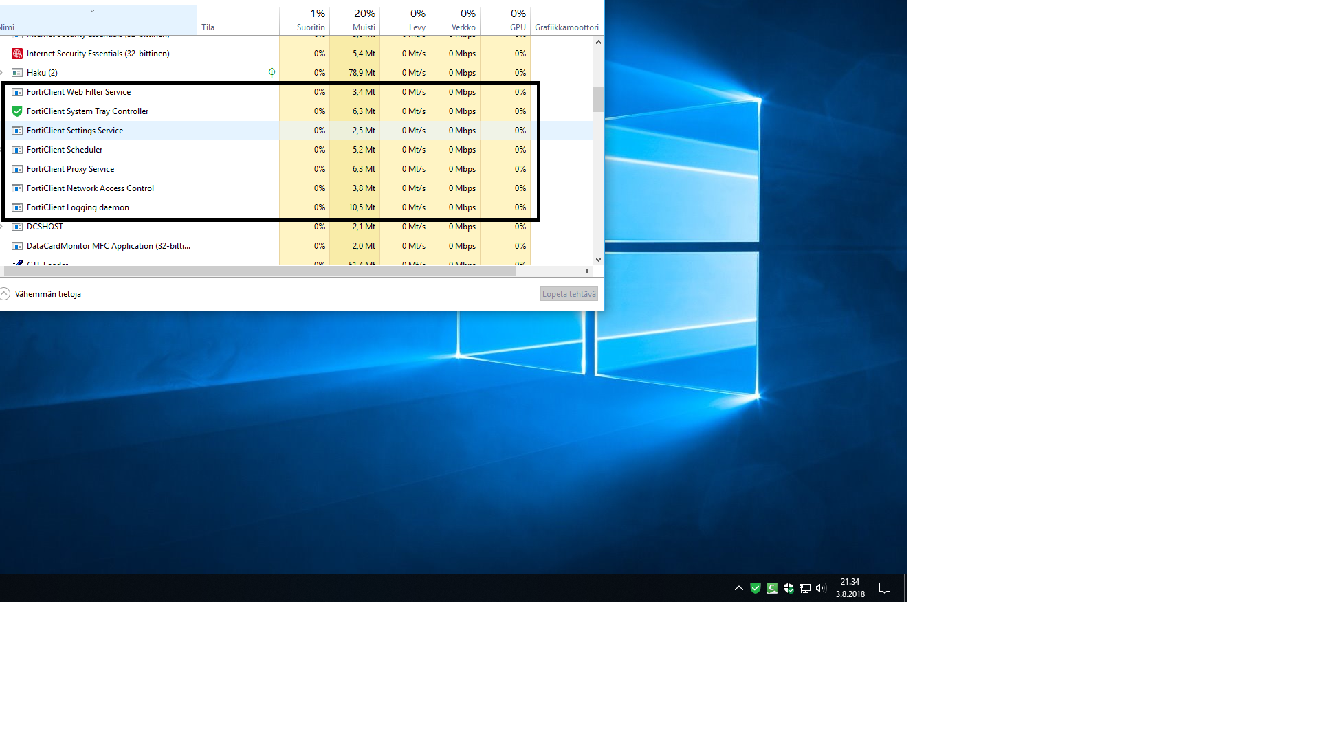Open the volume speaker tray icon
Viewport: 1320px width, 742px height.
coord(821,588)
